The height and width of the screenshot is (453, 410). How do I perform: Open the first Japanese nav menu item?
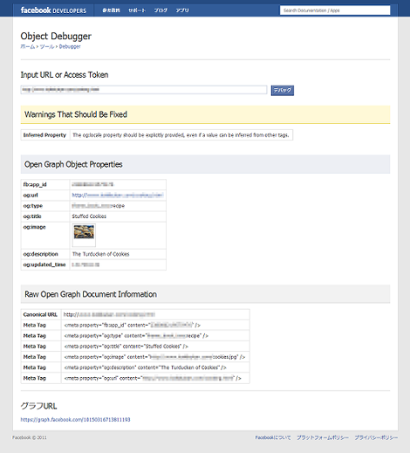(x=111, y=10)
